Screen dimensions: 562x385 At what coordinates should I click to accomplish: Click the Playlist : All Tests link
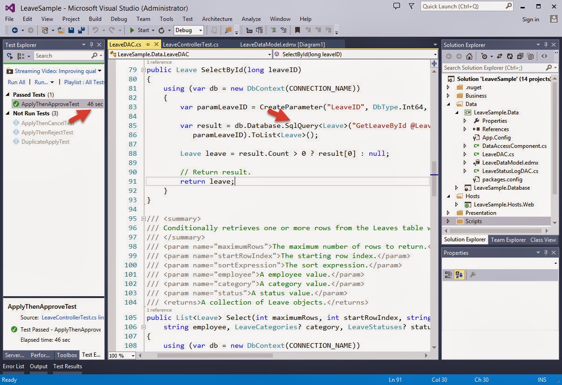pos(84,82)
